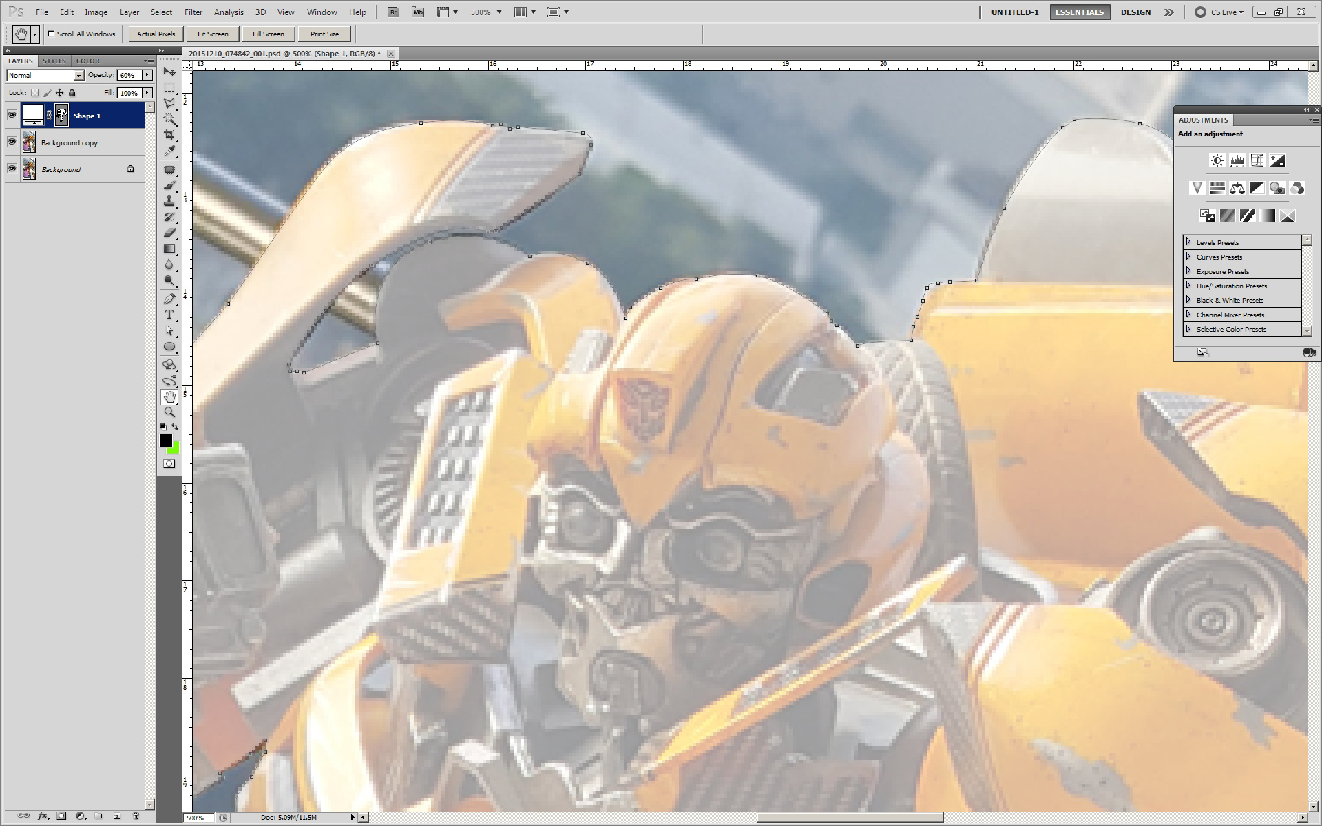1322x826 pixels.
Task: Enable Scroll All Windows checkbox
Action: [51, 34]
